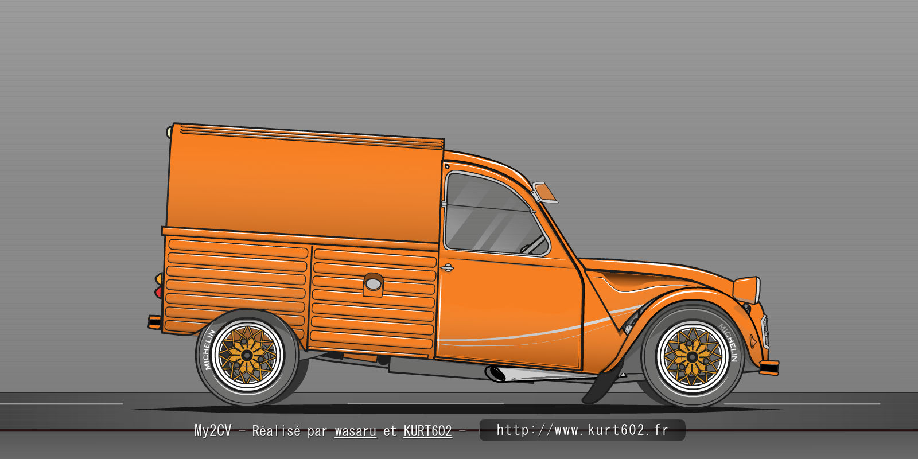Open the http://www.kurt602.fr website button
The height and width of the screenshot is (459, 918).
tap(582, 430)
